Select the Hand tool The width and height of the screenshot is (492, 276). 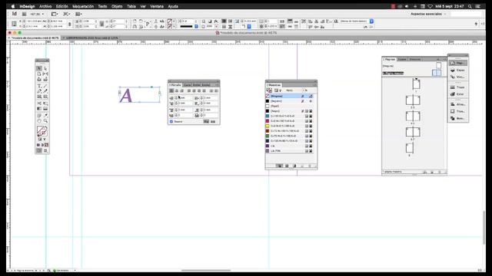click(x=39, y=121)
